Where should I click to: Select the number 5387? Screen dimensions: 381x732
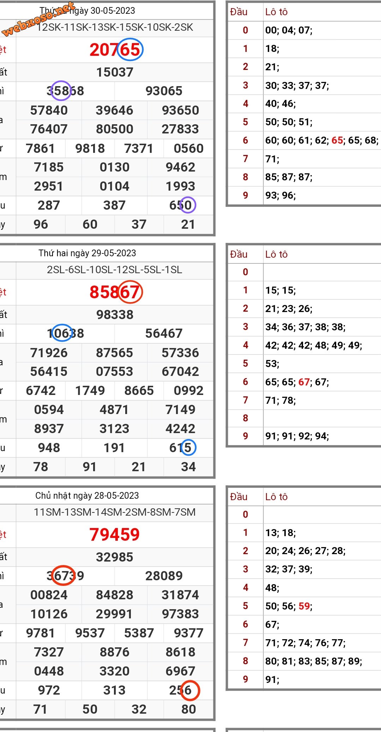pos(139,633)
